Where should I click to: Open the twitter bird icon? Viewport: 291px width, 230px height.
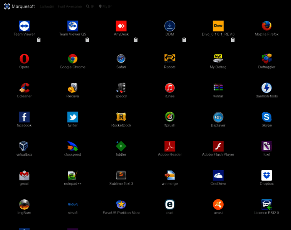click(73, 117)
